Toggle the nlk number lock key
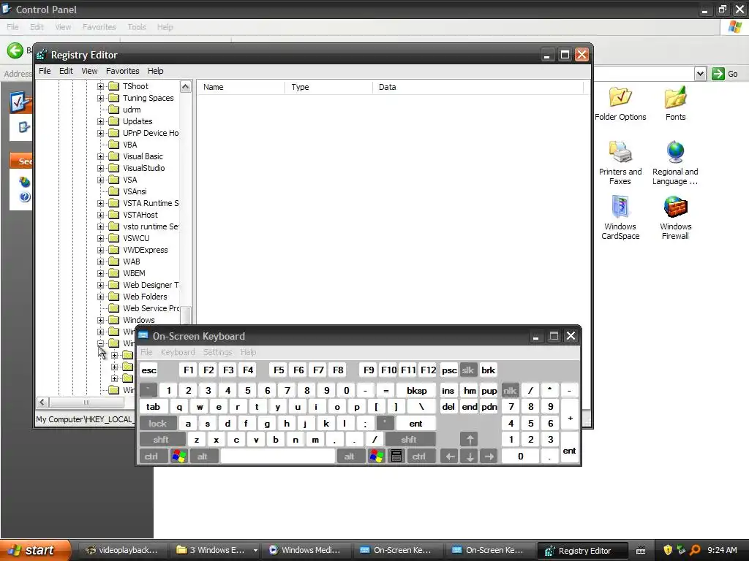 pyautogui.click(x=510, y=391)
